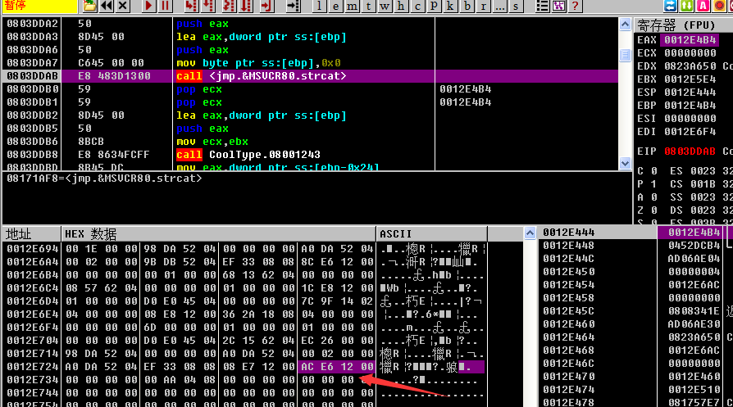
Task: Close the debugged program with the X icon
Action: (123, 6)
